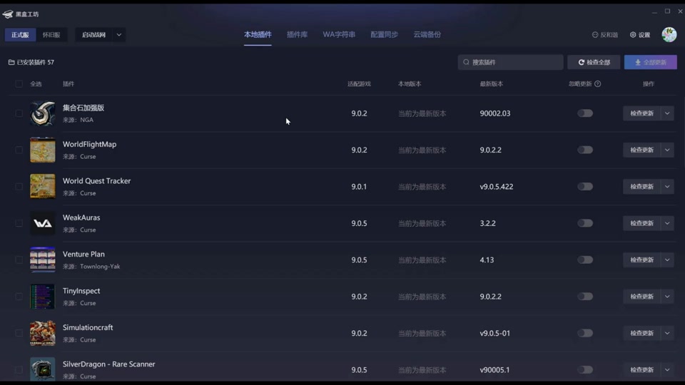Expand actions dropdown for WeakAuras
The height and width of the screenshot is (385, 685).
[x=667, y=223]
